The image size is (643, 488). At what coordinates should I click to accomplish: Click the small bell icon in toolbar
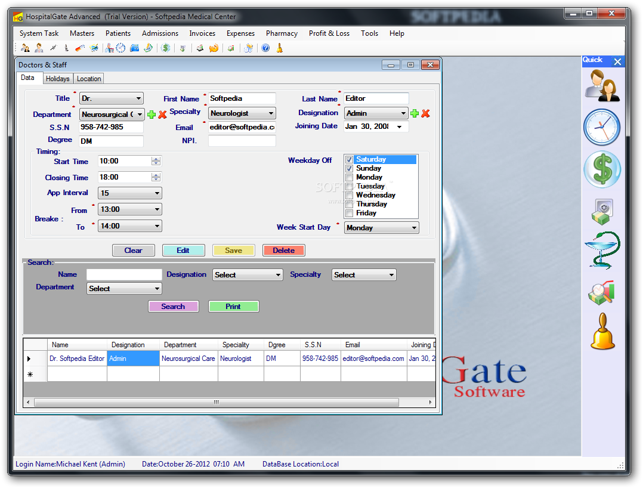pos(279,48)
